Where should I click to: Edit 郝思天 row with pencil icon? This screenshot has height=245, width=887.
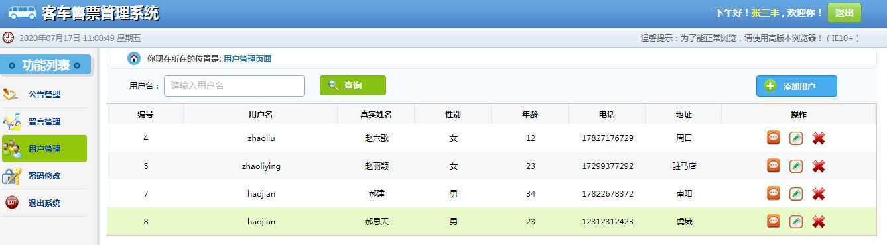point(796,221)
